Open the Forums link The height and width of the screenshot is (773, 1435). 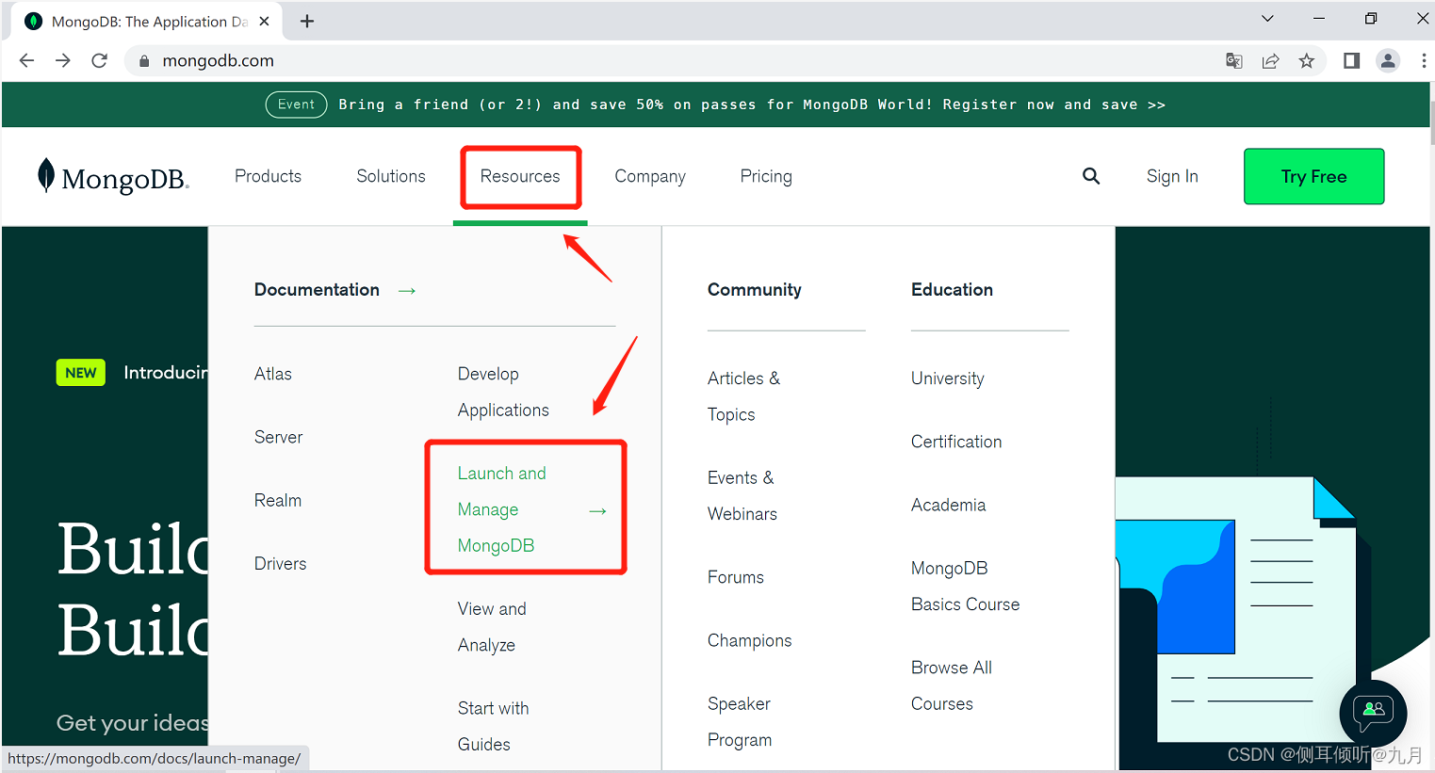coord(736,577)
